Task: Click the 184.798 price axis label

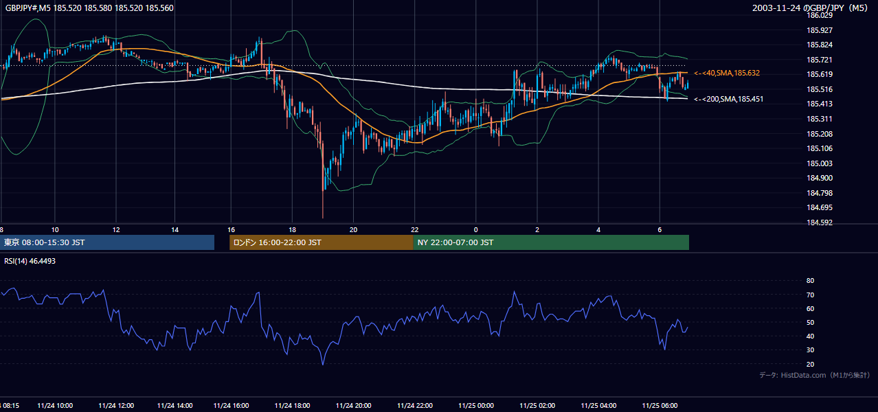Action: coord(820,193)
